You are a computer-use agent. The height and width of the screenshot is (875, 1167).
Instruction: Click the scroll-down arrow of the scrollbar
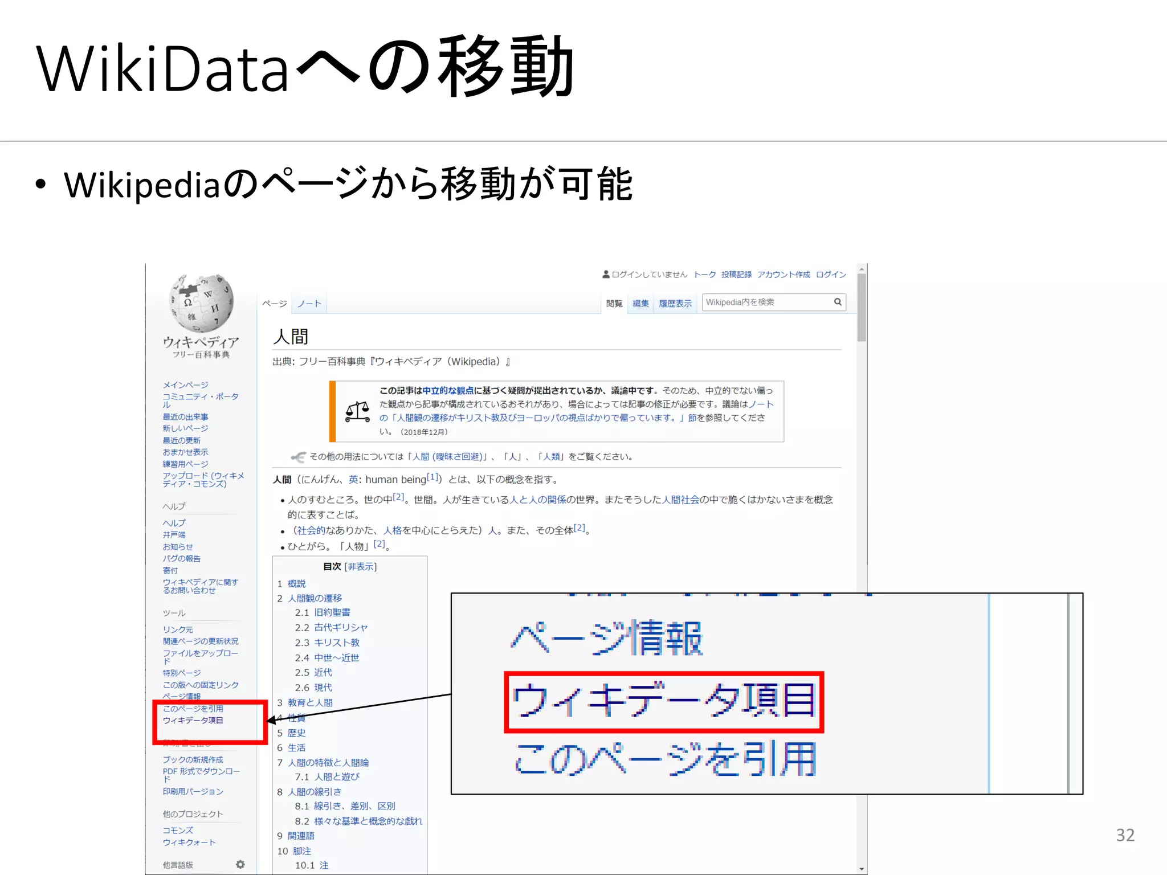862,869
